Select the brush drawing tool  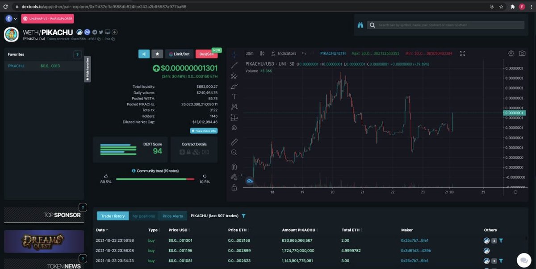[234, 86]
